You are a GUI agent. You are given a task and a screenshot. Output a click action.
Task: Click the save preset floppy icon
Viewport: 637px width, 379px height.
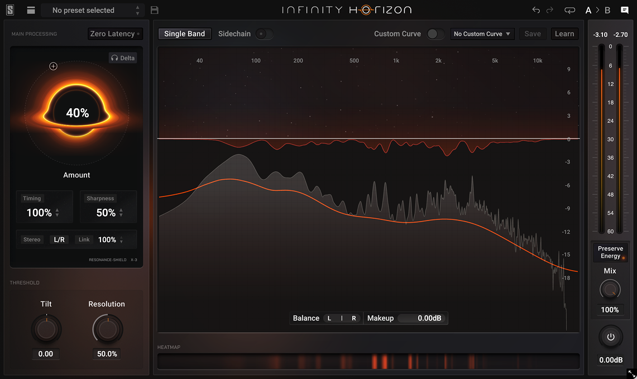[155, 10]
